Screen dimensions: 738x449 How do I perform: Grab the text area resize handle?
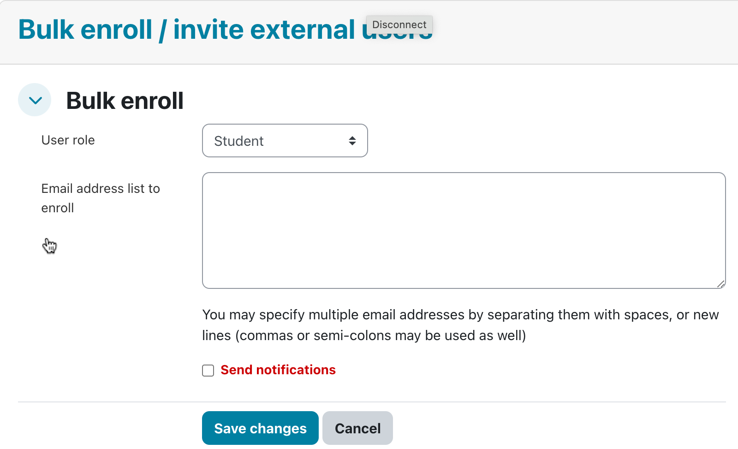pyautogui.click(x=721, y=284)
